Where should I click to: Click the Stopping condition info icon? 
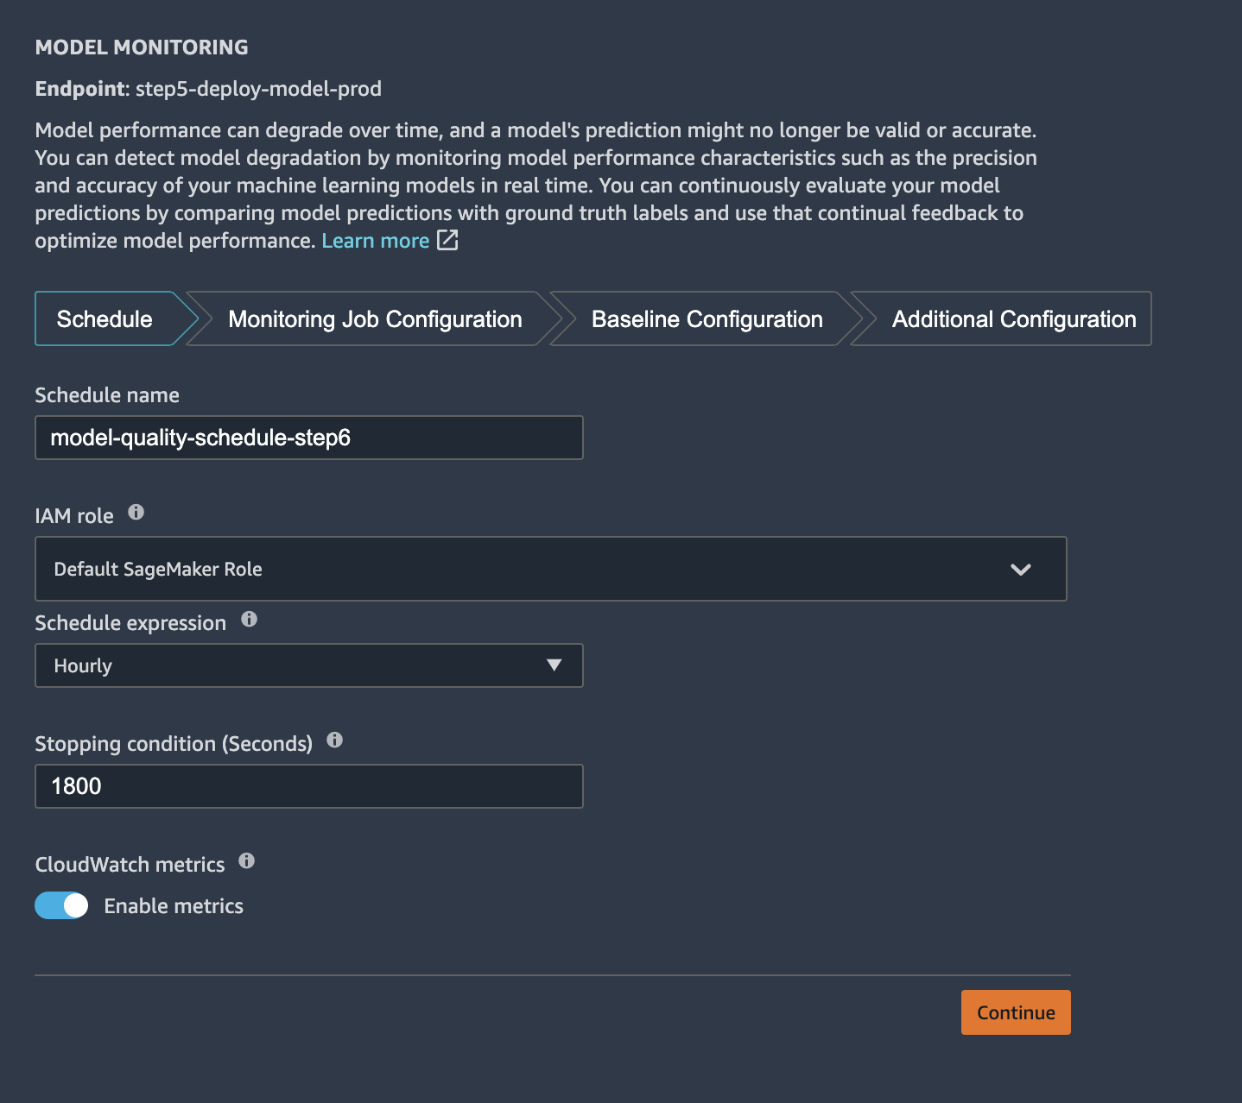click(x=335, y=740)
